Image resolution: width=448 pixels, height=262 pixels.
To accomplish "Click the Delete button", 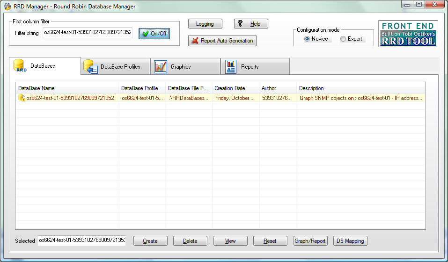I will (x=190, y=241).
